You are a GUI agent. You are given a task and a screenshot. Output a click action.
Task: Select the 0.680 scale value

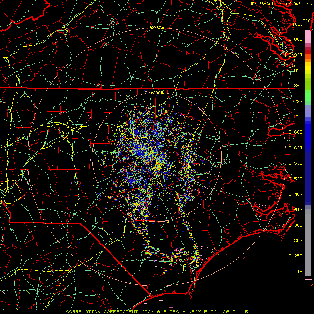(x=296, y=132)
